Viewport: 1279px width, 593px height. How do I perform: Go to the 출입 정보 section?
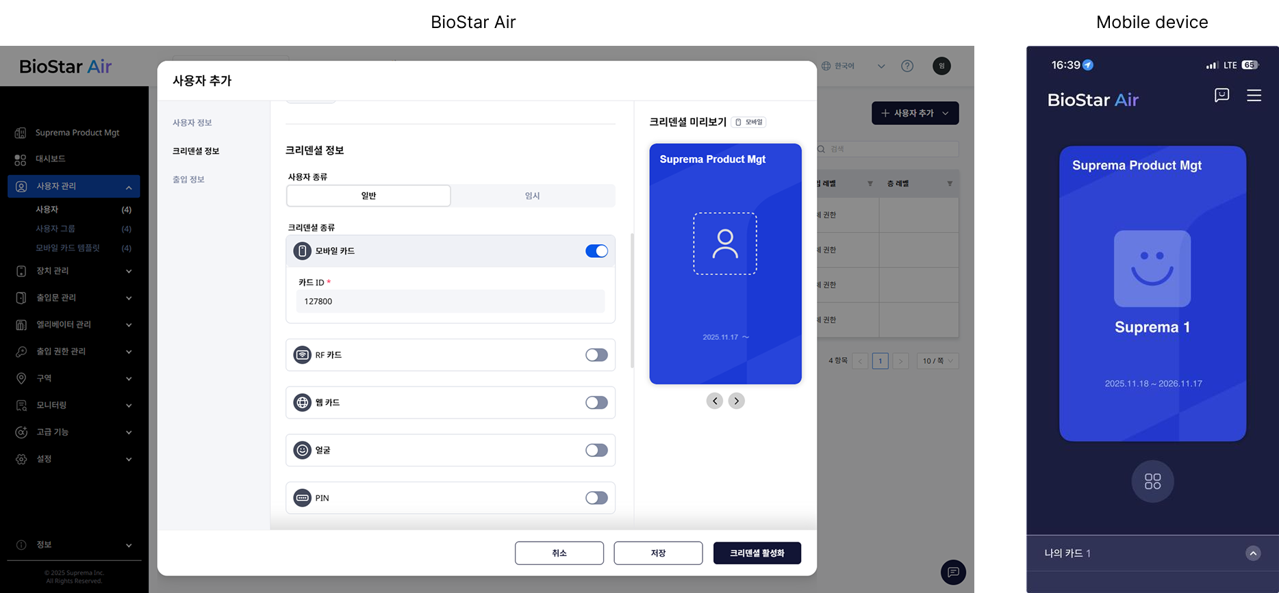click(188, 179)
